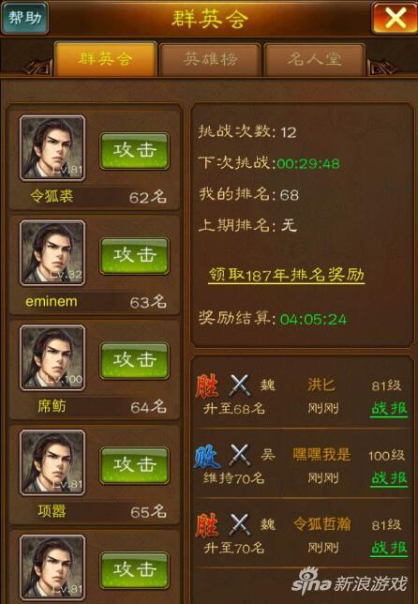Screen dimensions: 418x604
Task: Claim the 领取187年排名奖励 ranking reward link
Action: point(287,276)
